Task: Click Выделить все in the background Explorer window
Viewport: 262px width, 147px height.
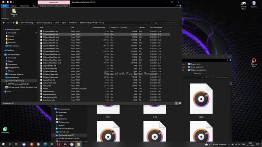Action: click(194, 64)
